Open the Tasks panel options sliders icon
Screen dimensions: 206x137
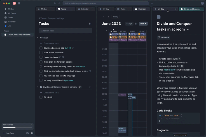(90, 24)
